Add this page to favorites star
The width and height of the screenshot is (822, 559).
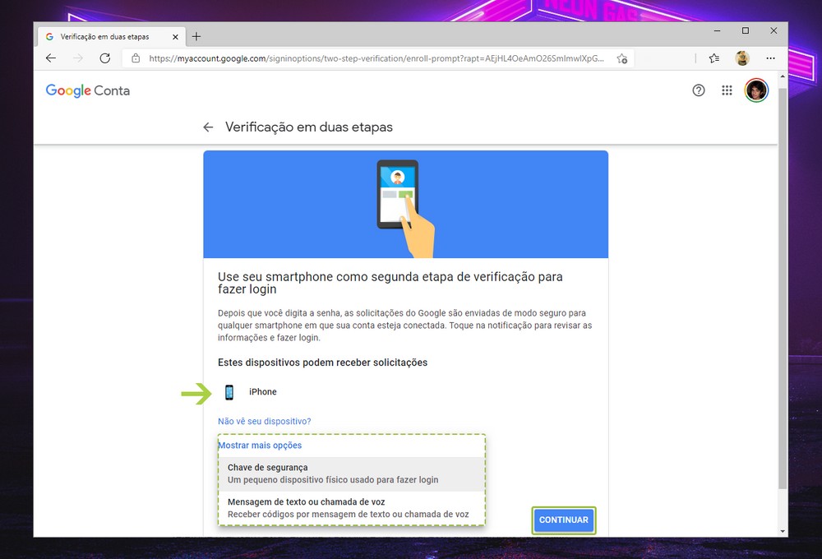point(622,58)
